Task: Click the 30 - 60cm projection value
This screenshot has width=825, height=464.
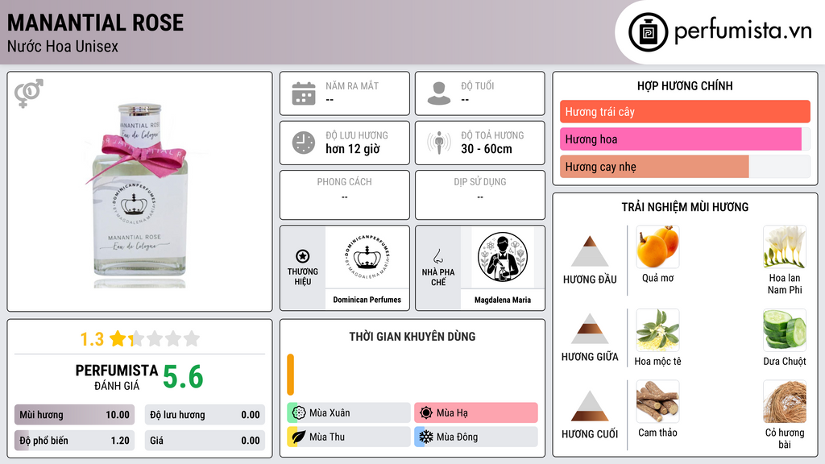Action: (487, 149)
